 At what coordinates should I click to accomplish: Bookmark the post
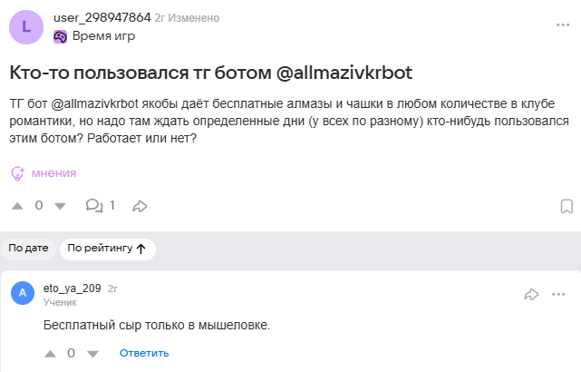(x=566, y=206)
